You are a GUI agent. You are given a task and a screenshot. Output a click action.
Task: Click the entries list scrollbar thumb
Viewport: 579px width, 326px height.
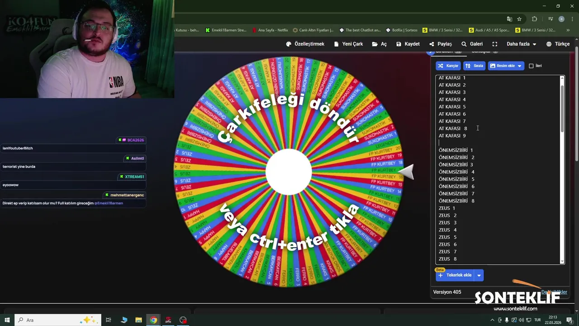point(562,109)
